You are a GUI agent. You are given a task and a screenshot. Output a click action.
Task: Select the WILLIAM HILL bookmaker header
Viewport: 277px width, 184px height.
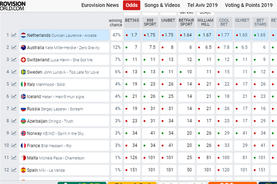coord(205,23)
